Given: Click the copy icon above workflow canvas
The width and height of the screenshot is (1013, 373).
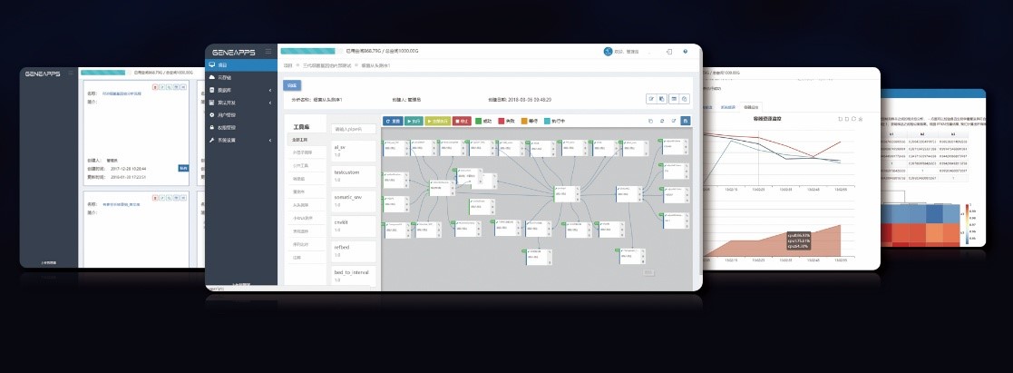Looking at the screenshot, I should coord(649,120).
